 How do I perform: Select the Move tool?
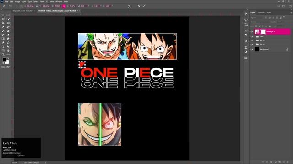tap(3, 15)
